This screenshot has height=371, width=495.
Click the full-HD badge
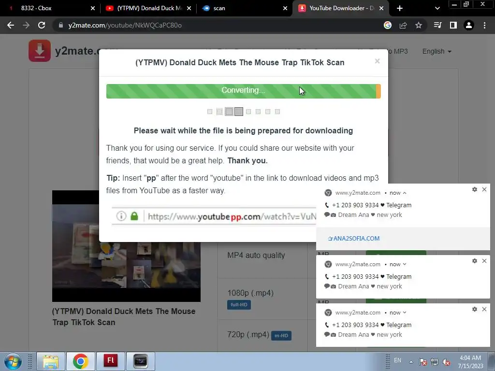(239, 305)
